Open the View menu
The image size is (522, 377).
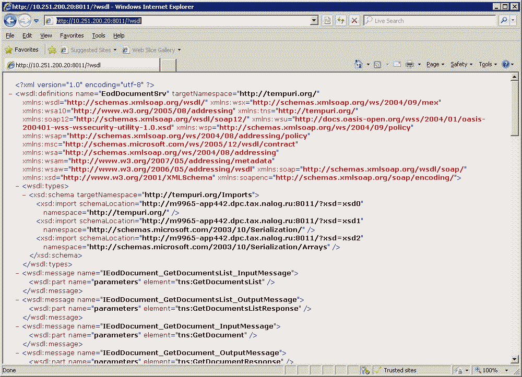click(x=46, y=35)
